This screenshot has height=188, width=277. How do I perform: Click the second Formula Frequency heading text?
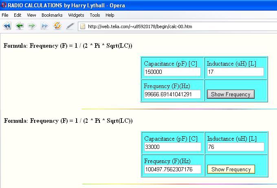tap(68, 121)
